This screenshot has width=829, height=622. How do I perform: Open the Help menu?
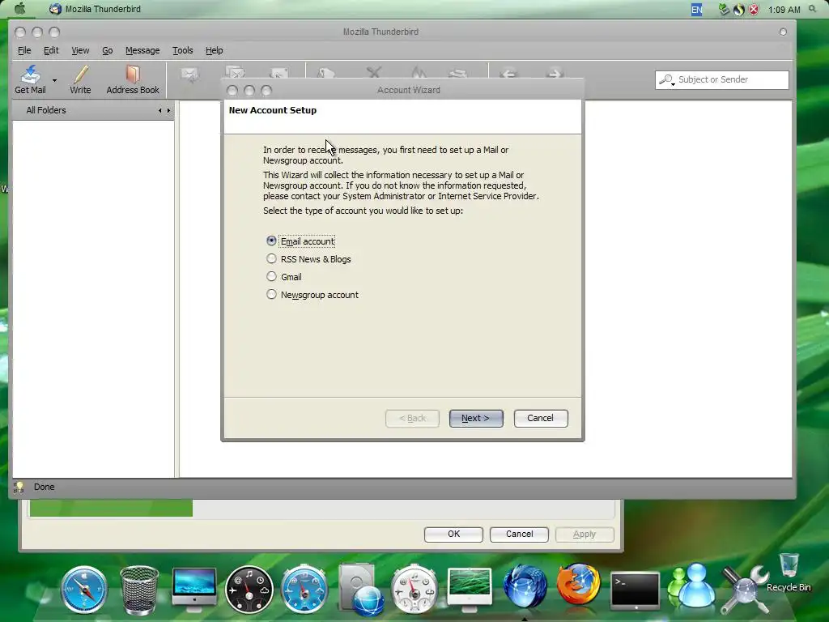click(214, 50)
